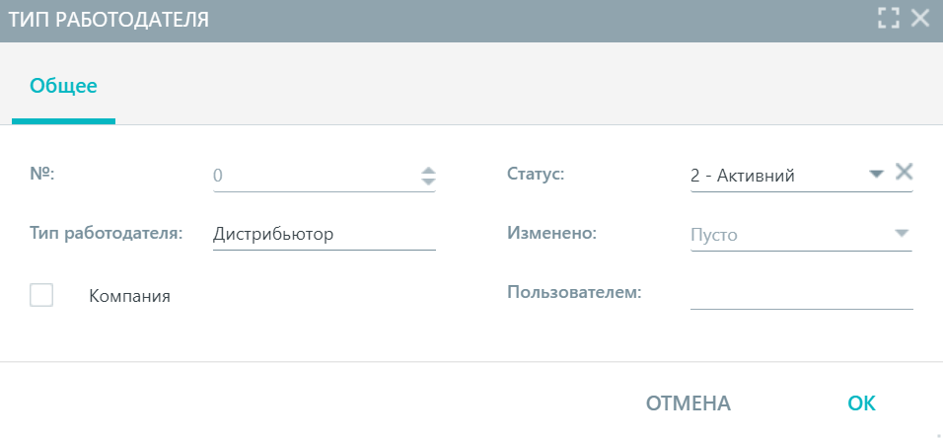Viewport: 943px width, 438px height.
Task: Expand the Изменено dropdown arrow
Action: (x=901, y=234)
